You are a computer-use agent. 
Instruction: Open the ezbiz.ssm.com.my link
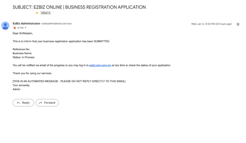100,65
